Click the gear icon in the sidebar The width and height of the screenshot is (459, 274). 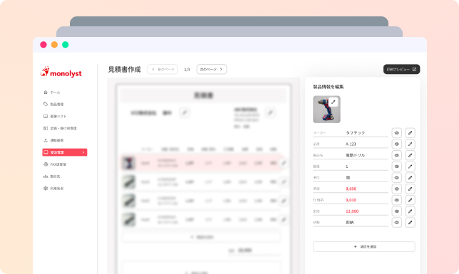point(46,189)
